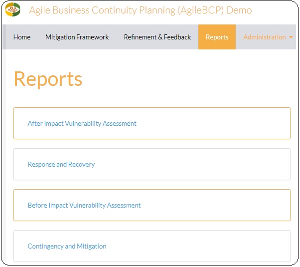
Task: Open the Response and Recovery report link
Action: [x=61, y=164]
